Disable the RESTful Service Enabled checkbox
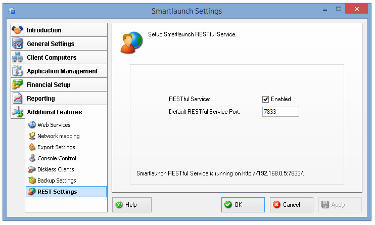The height and width of the screenshot is (225, 375). 265,99
